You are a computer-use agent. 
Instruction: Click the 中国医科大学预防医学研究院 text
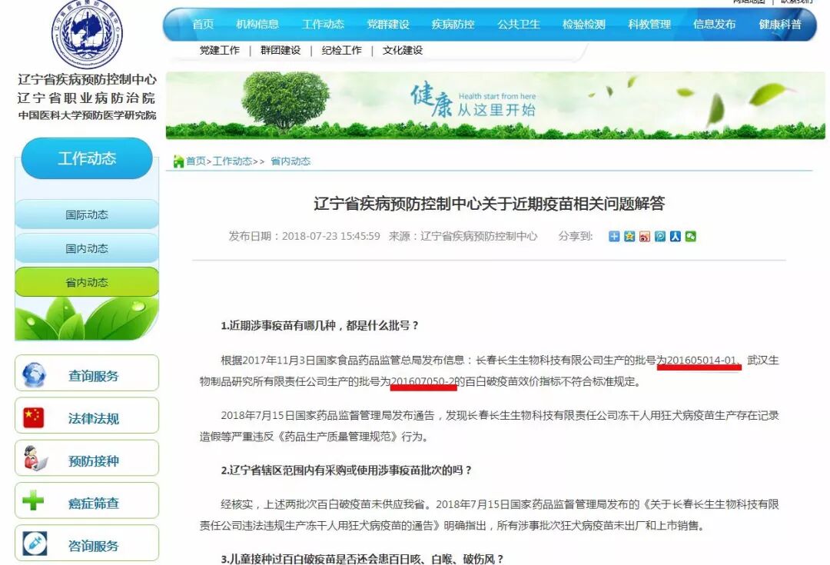click(88, 115)
